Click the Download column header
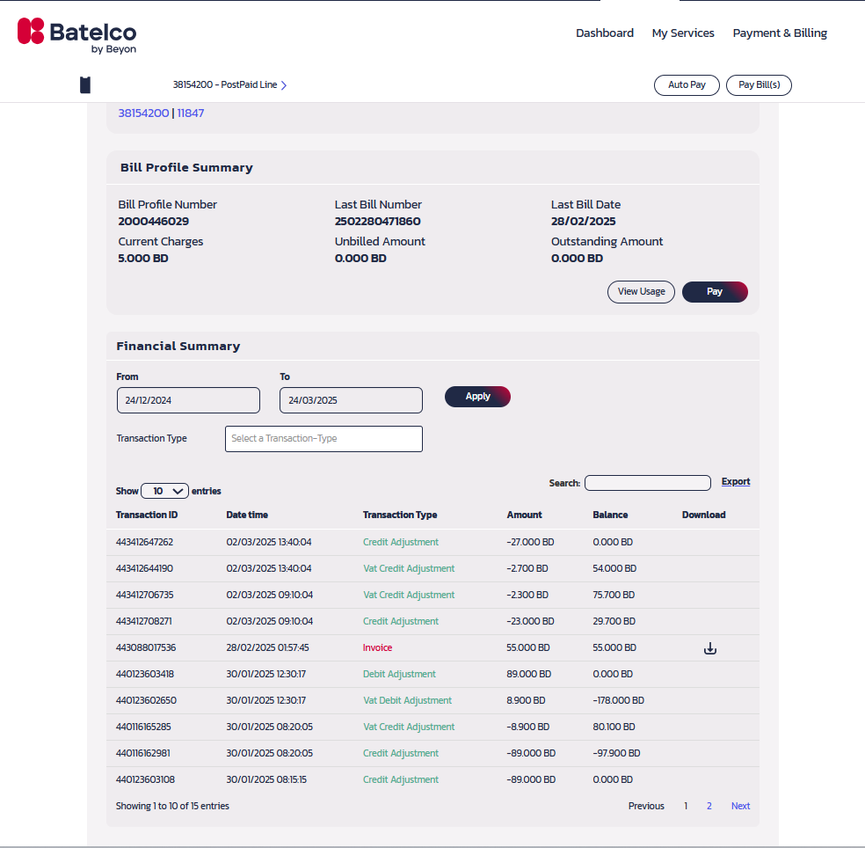Image resolution: width=865 pixels, height=848 pixels. [703, 515]
